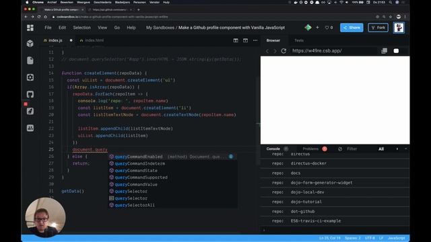Image resolution: width=431 pixels, height=242 pixels.
Task: Select queryCommandIndeterm suggestion
Action: coord(172,163)
